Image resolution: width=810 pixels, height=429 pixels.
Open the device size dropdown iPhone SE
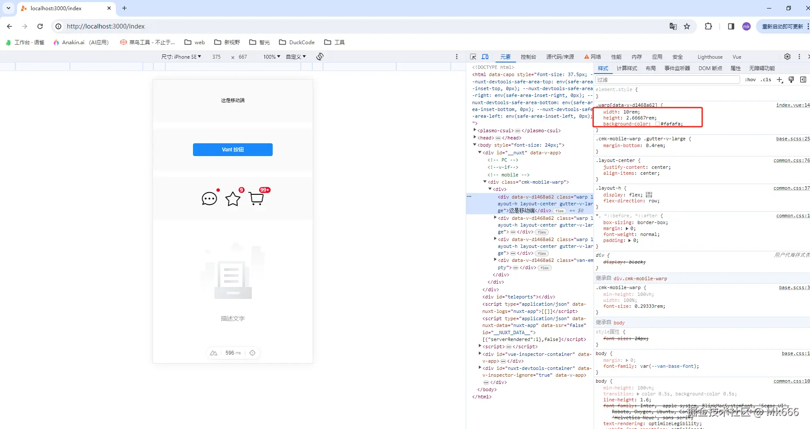tap(181, 57)
